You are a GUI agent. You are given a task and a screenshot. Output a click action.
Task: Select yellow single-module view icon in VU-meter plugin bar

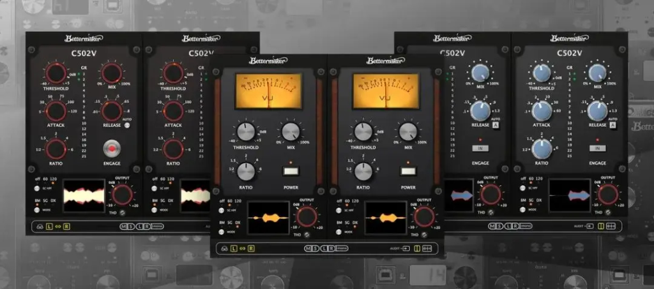[x=417, y=249]
